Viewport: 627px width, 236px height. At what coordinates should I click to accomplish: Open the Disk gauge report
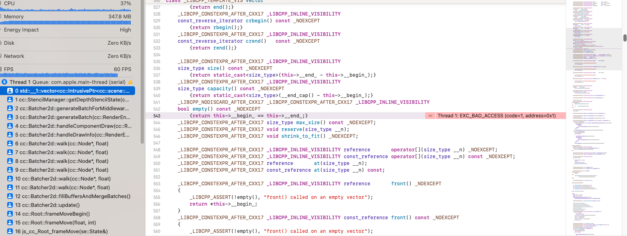click(x=66, y=43)
